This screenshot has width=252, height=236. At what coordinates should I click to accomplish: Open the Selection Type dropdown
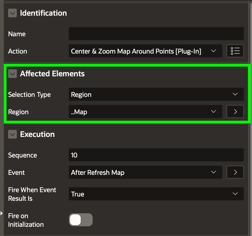[x=156, y=94]
